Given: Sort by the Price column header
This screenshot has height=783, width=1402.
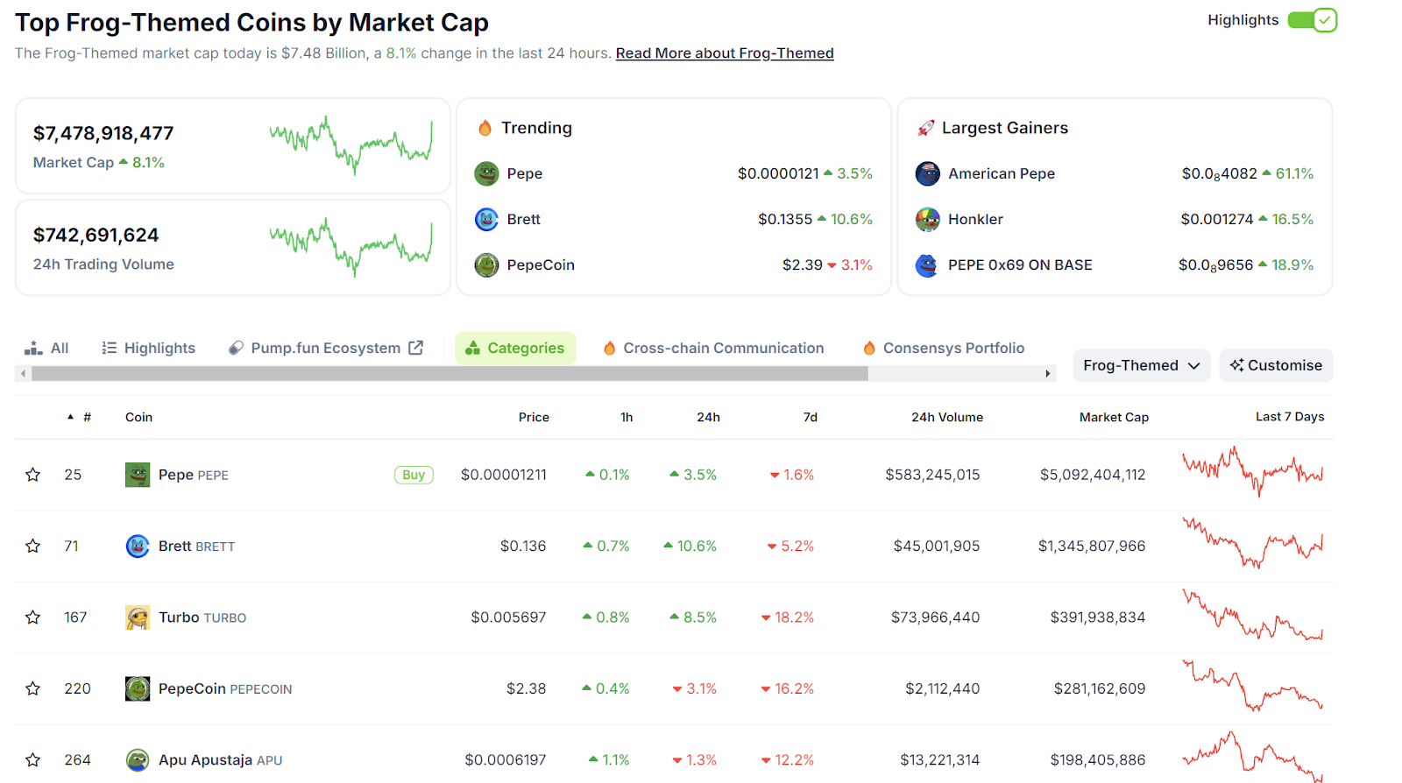Looking at the screenshot, I should pos(534,417).
